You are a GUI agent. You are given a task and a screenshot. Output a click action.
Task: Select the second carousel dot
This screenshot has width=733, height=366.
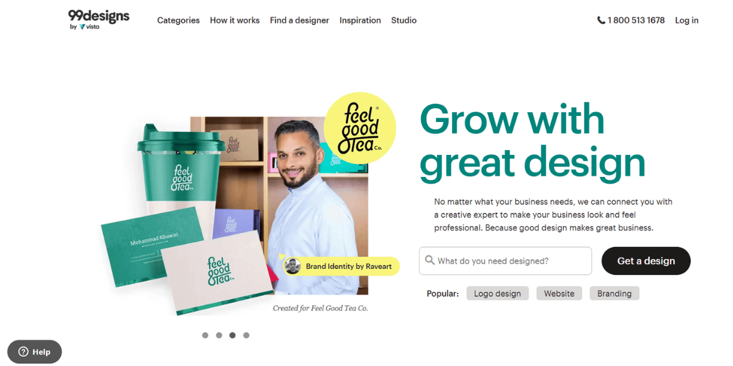point(219,335)
